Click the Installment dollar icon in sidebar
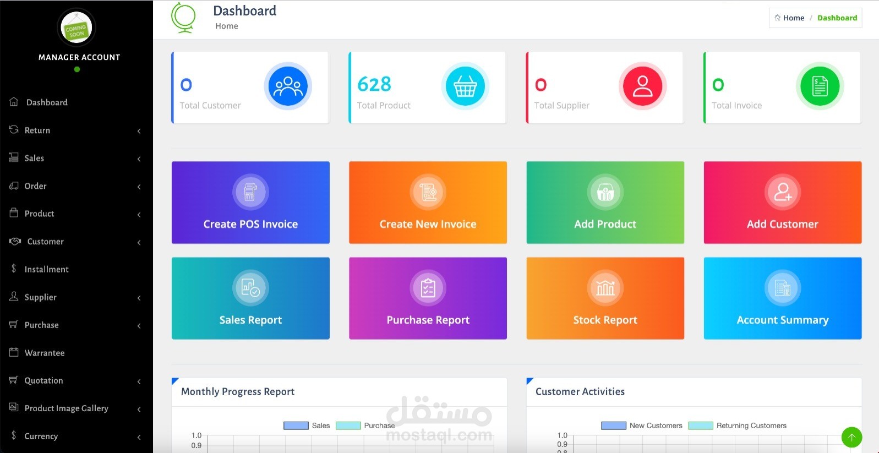Image resolution: width=879 pixels, height=453 pixels. (14, 269)
